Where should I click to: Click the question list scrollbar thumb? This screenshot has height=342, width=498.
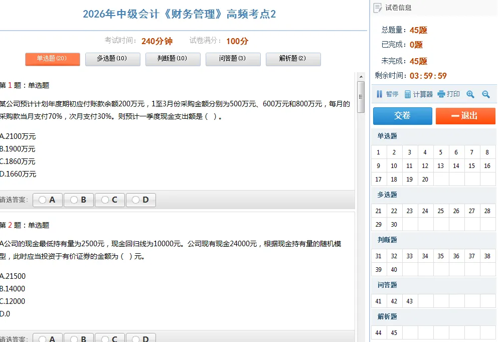point(361,97)
